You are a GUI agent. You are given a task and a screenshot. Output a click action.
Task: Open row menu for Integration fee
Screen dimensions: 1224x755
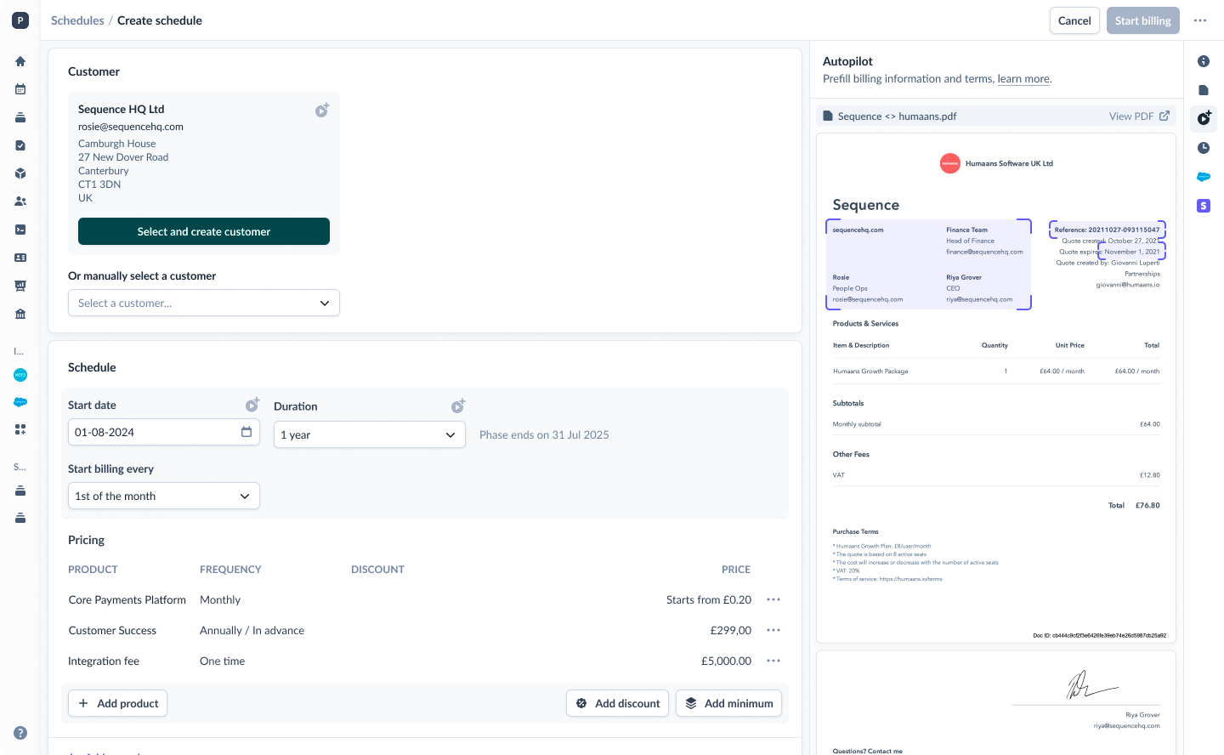[x=773, y=661]
